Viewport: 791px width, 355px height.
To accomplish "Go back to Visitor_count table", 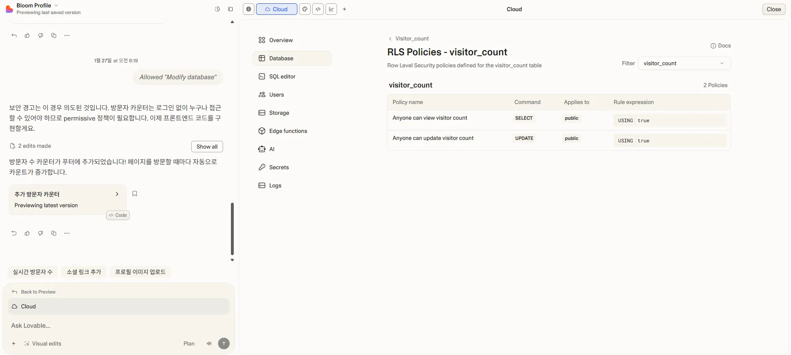I will coord(409,38).
